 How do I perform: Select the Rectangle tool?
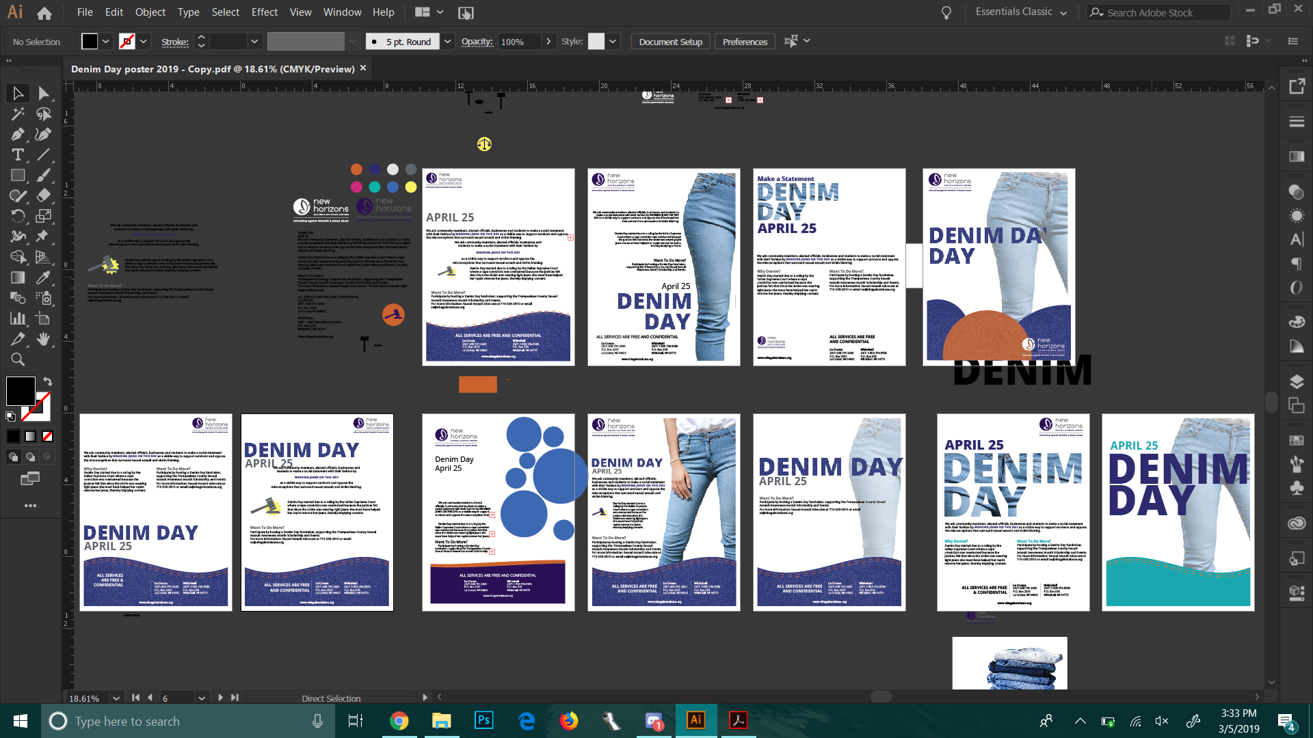click(x=17, y=176)
